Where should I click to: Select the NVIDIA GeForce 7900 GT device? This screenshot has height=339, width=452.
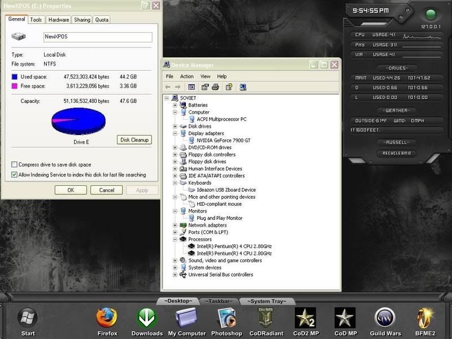point(223,140)
